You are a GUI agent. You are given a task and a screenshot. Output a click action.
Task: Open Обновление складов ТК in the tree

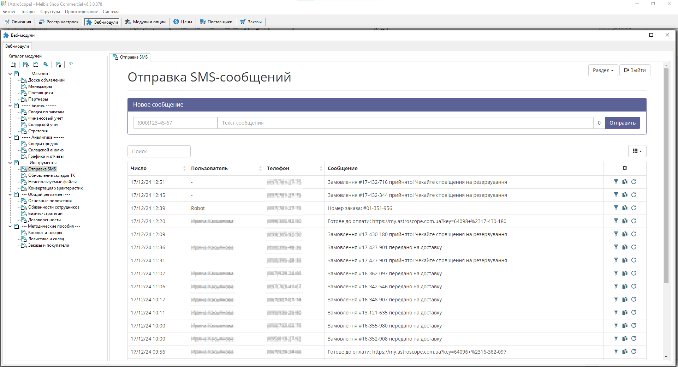[x=52, y=175]
